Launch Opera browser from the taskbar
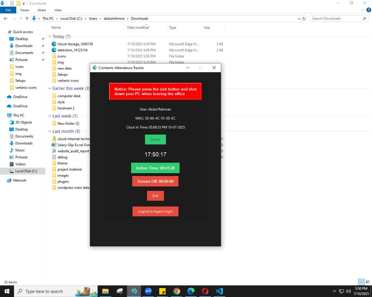Image resolution: width=372 pixels, height=297 pixels. click(x=205, y=291)
